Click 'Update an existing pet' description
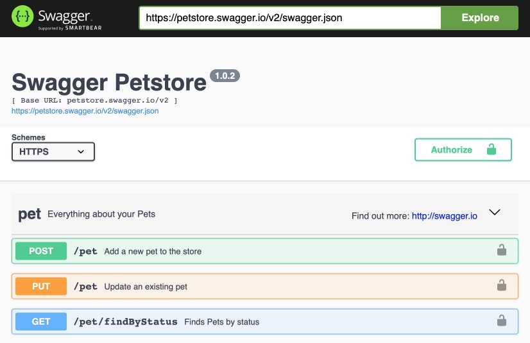530x343 pixels. (x=146, y=287)
